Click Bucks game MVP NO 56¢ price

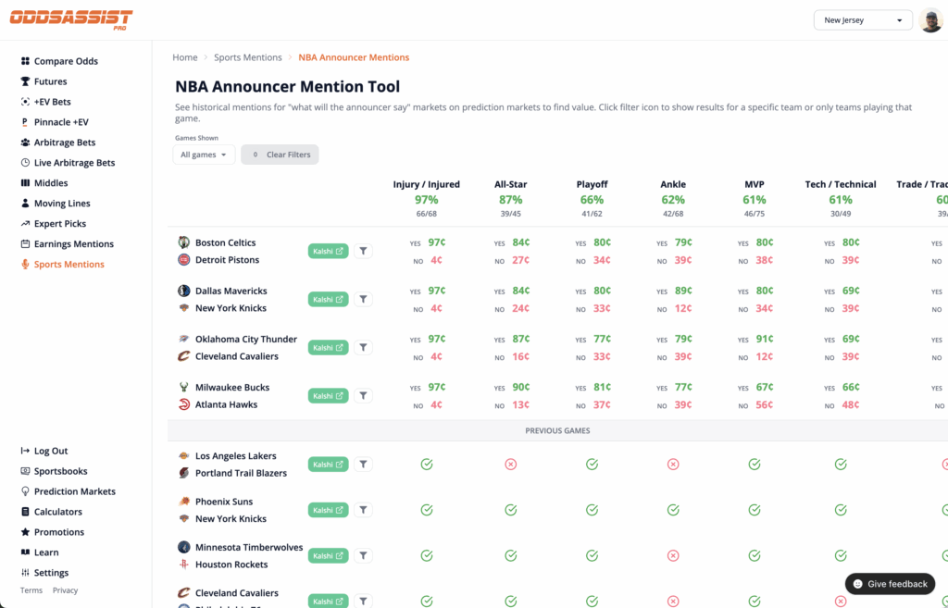click(x=764, y=405)
